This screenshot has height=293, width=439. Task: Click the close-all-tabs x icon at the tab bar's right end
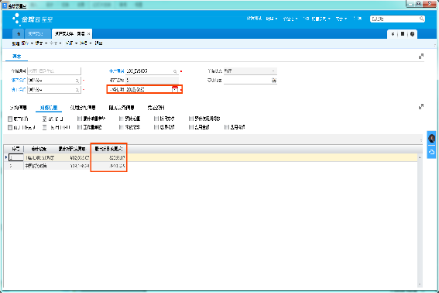(x=393, y=34)
